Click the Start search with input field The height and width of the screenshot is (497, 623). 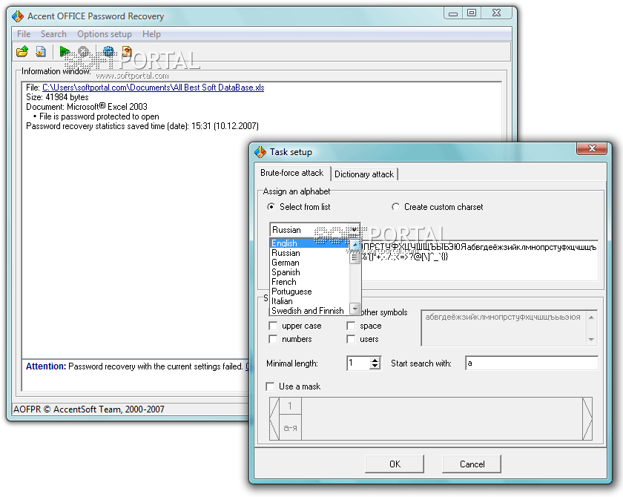pyautogui.click(x=532, y=363)
